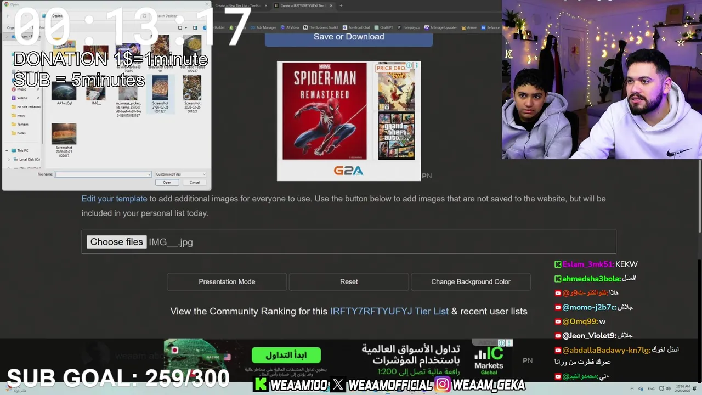Image resolution: width=702 pixels, height=395 pixels.
Task: Toggle the preview pane icon in file dialog
Action: (x=195, y=27)
